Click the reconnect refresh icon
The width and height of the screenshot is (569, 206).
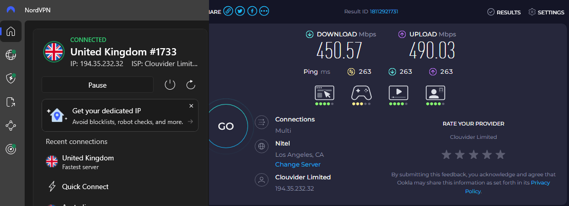pyautogui.click(x=191, y=85)
